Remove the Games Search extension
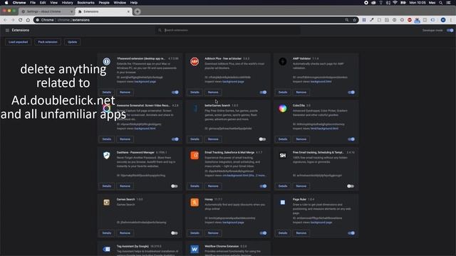456x256 pixels. tap(125, 233)
